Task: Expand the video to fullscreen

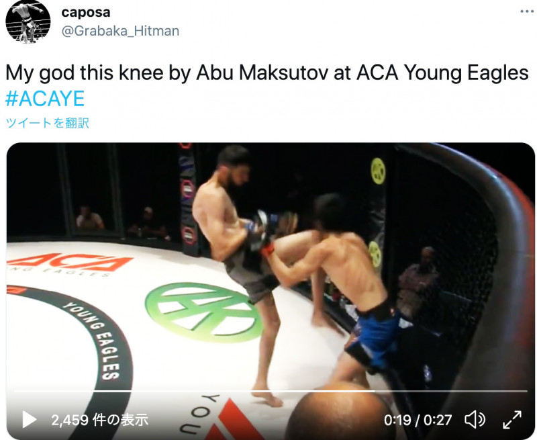Action: [511, 420]
